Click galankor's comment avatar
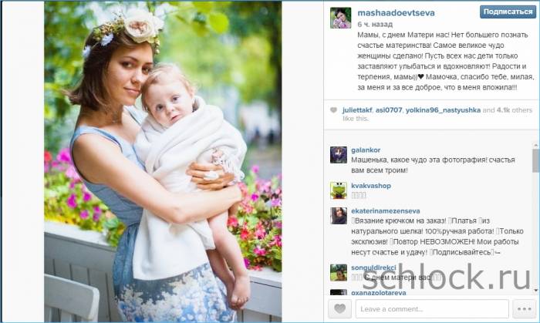 coord(339,155)
